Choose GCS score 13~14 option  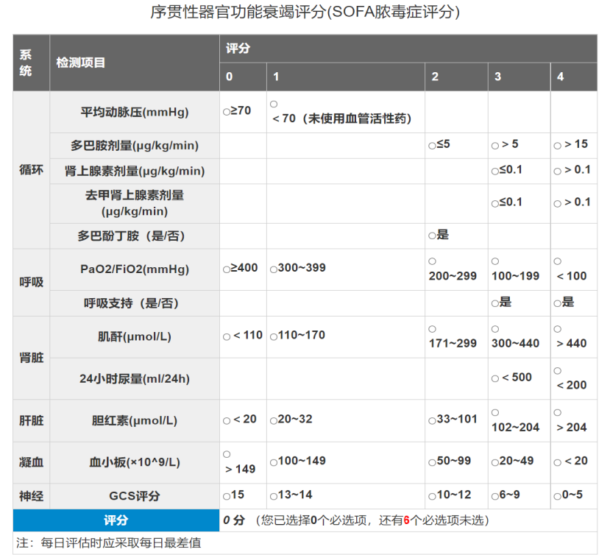(x=274, y=496)
